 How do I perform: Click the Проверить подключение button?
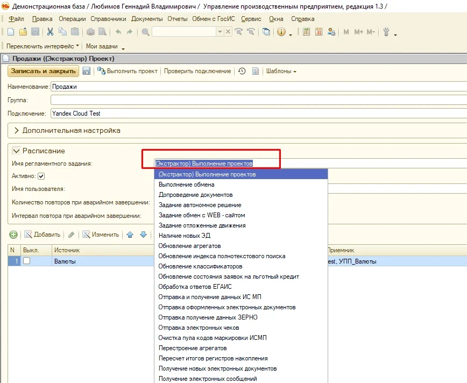point(197,71)
